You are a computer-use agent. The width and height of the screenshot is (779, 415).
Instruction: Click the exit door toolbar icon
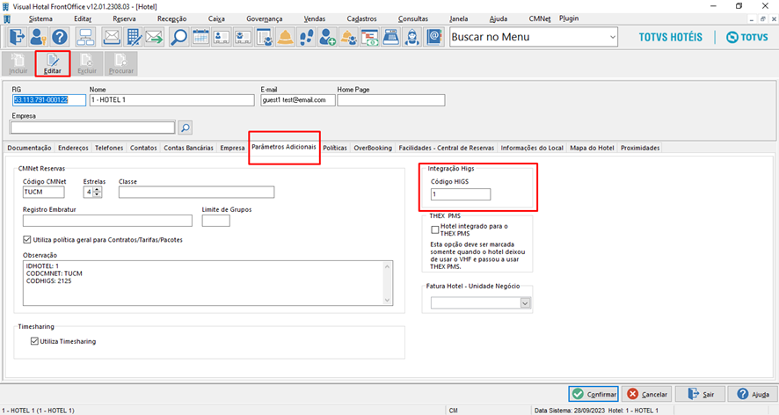pos(17,37)
